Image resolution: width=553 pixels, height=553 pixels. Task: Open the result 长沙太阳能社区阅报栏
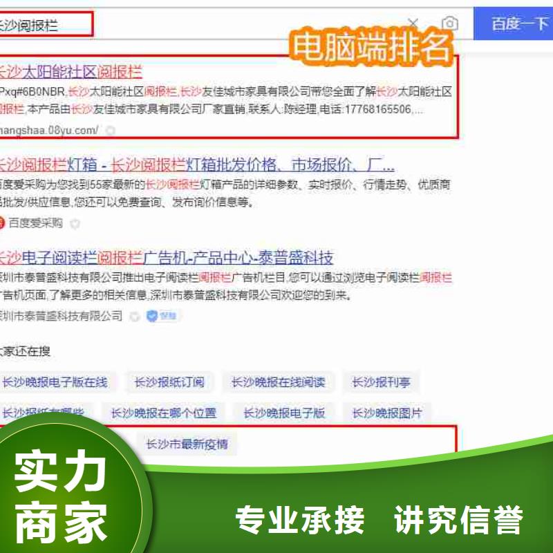coord(71,72)
